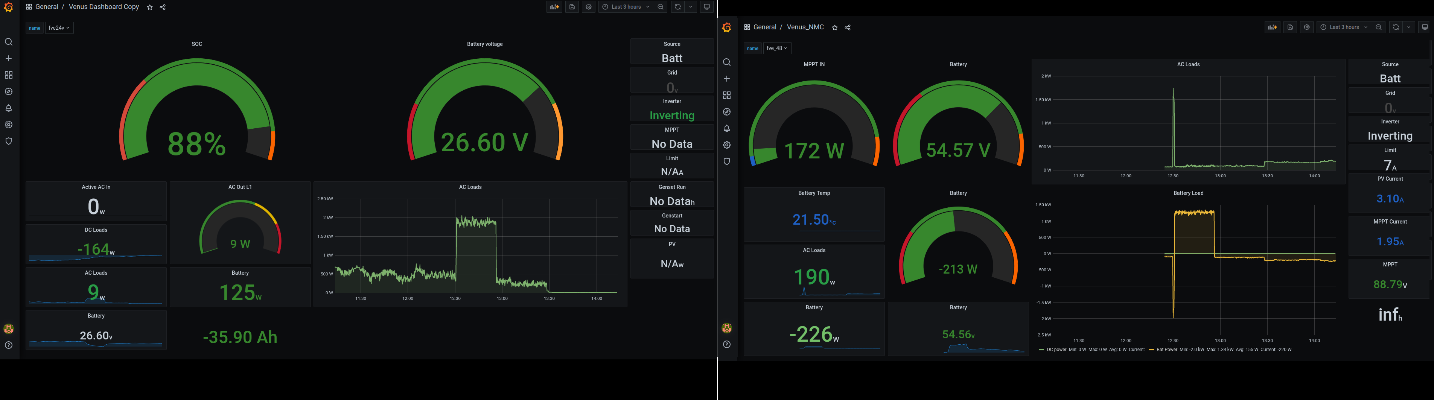Open dashboard settings gear in Venus Dashboard Copy toolbar
This screenshot has height=400, width=1434.
coord(588,7)
